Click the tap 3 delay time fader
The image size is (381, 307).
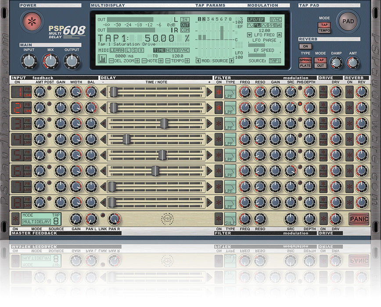pyautogui.click(x=164, y=124)
